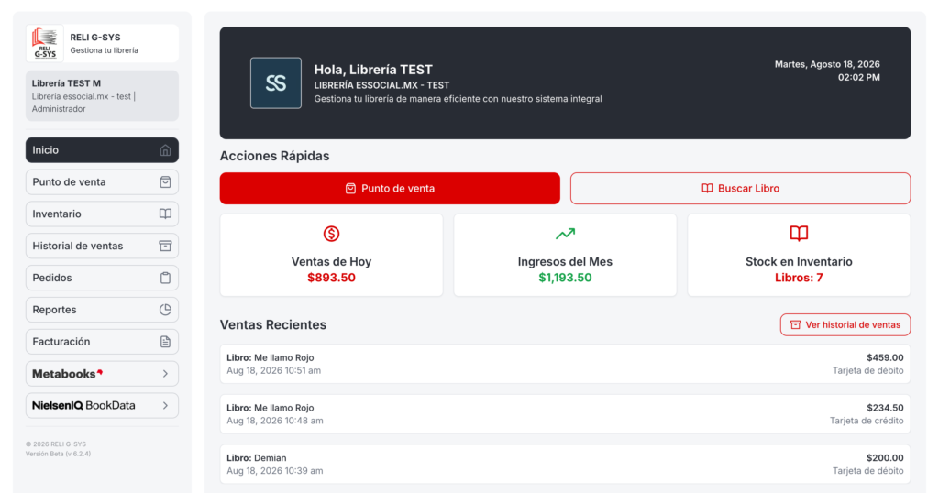Click the Acciones Rápidas heading
Screen dimensions: 939x493
[274, 156]
